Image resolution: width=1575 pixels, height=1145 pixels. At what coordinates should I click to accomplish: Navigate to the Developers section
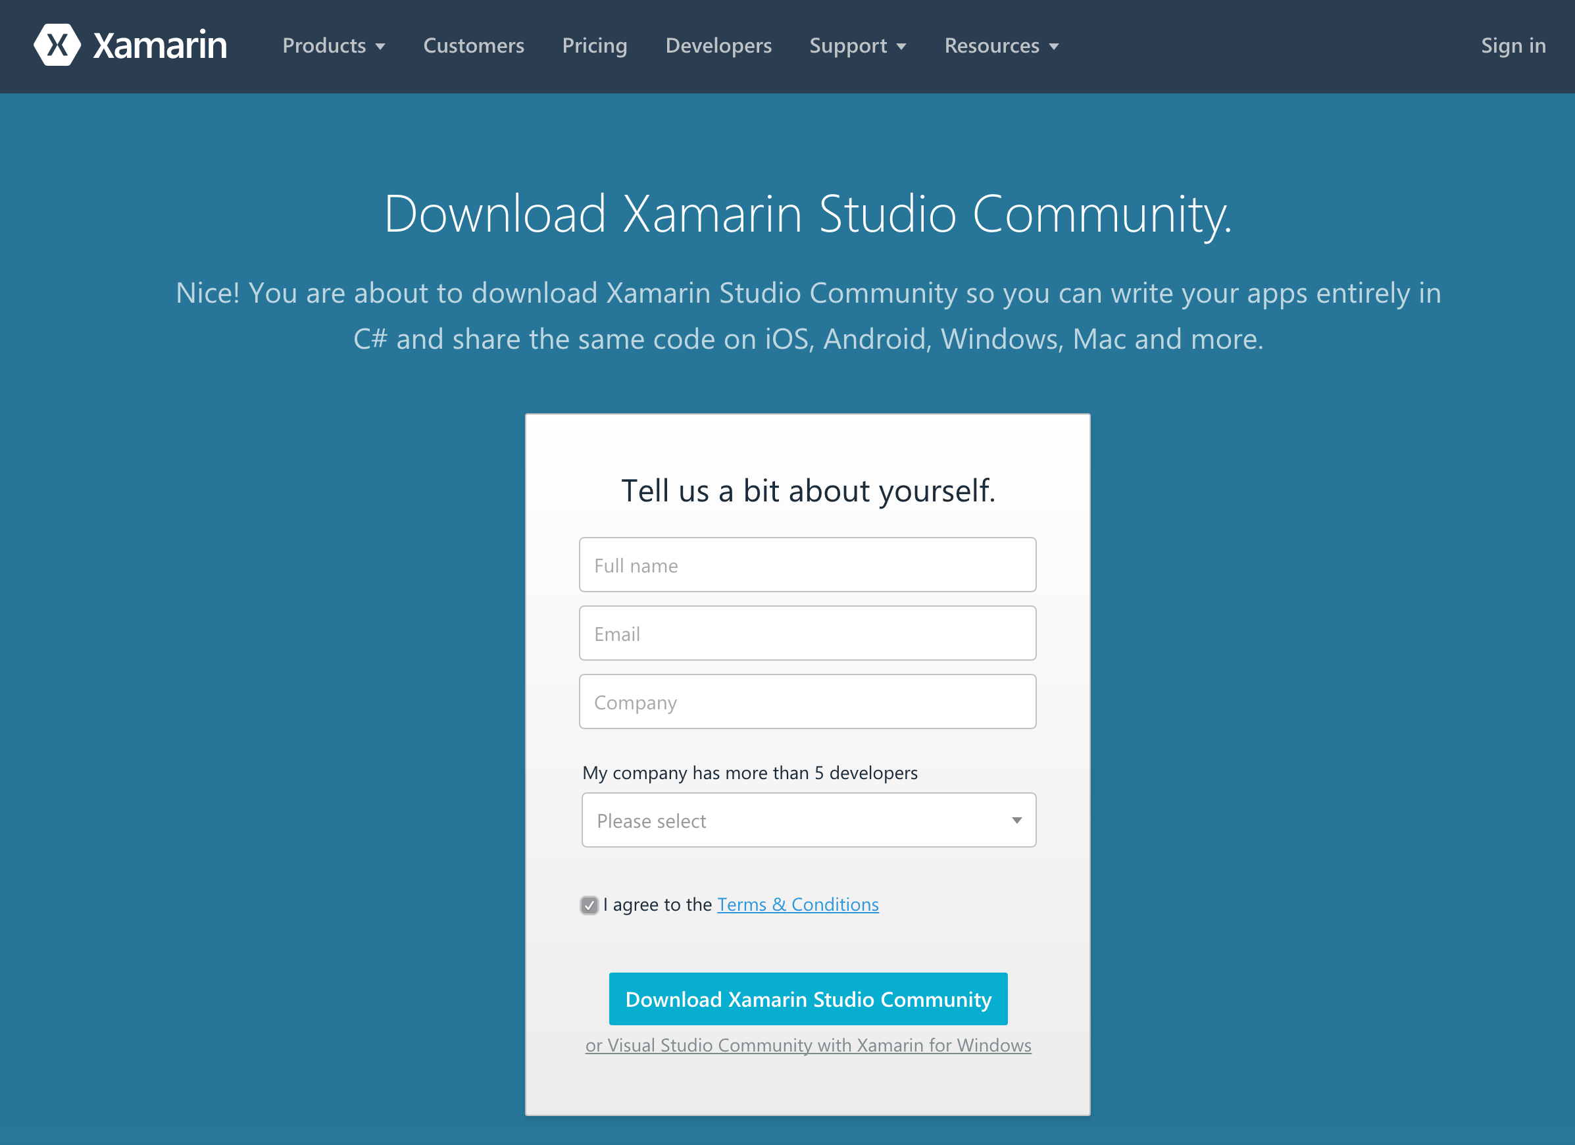pos(718,46)
